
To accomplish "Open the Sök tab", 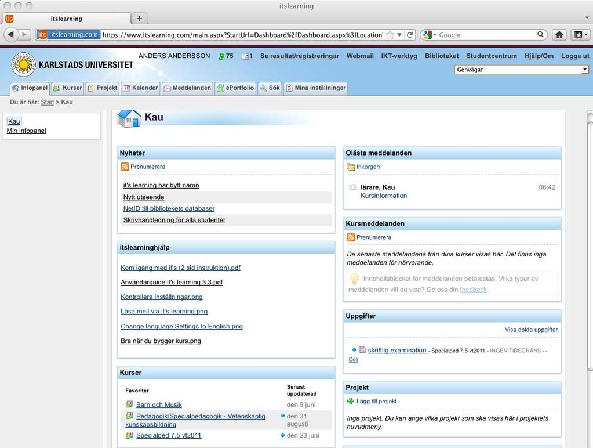I will pos(270,88).
